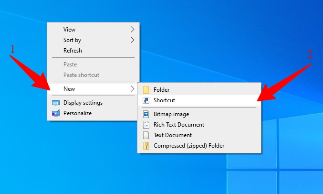This screenshot has width=323, height=194.
Task: Expand the Sort by submenu chevron
Action: click(133, 40)
